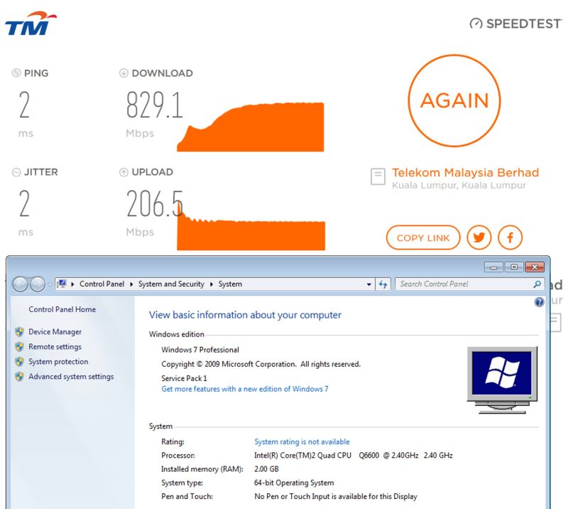Screen dimensions: 568x509
Task: Expand arrow before Control Panel breadcrumb
Action: click(72, 284)
